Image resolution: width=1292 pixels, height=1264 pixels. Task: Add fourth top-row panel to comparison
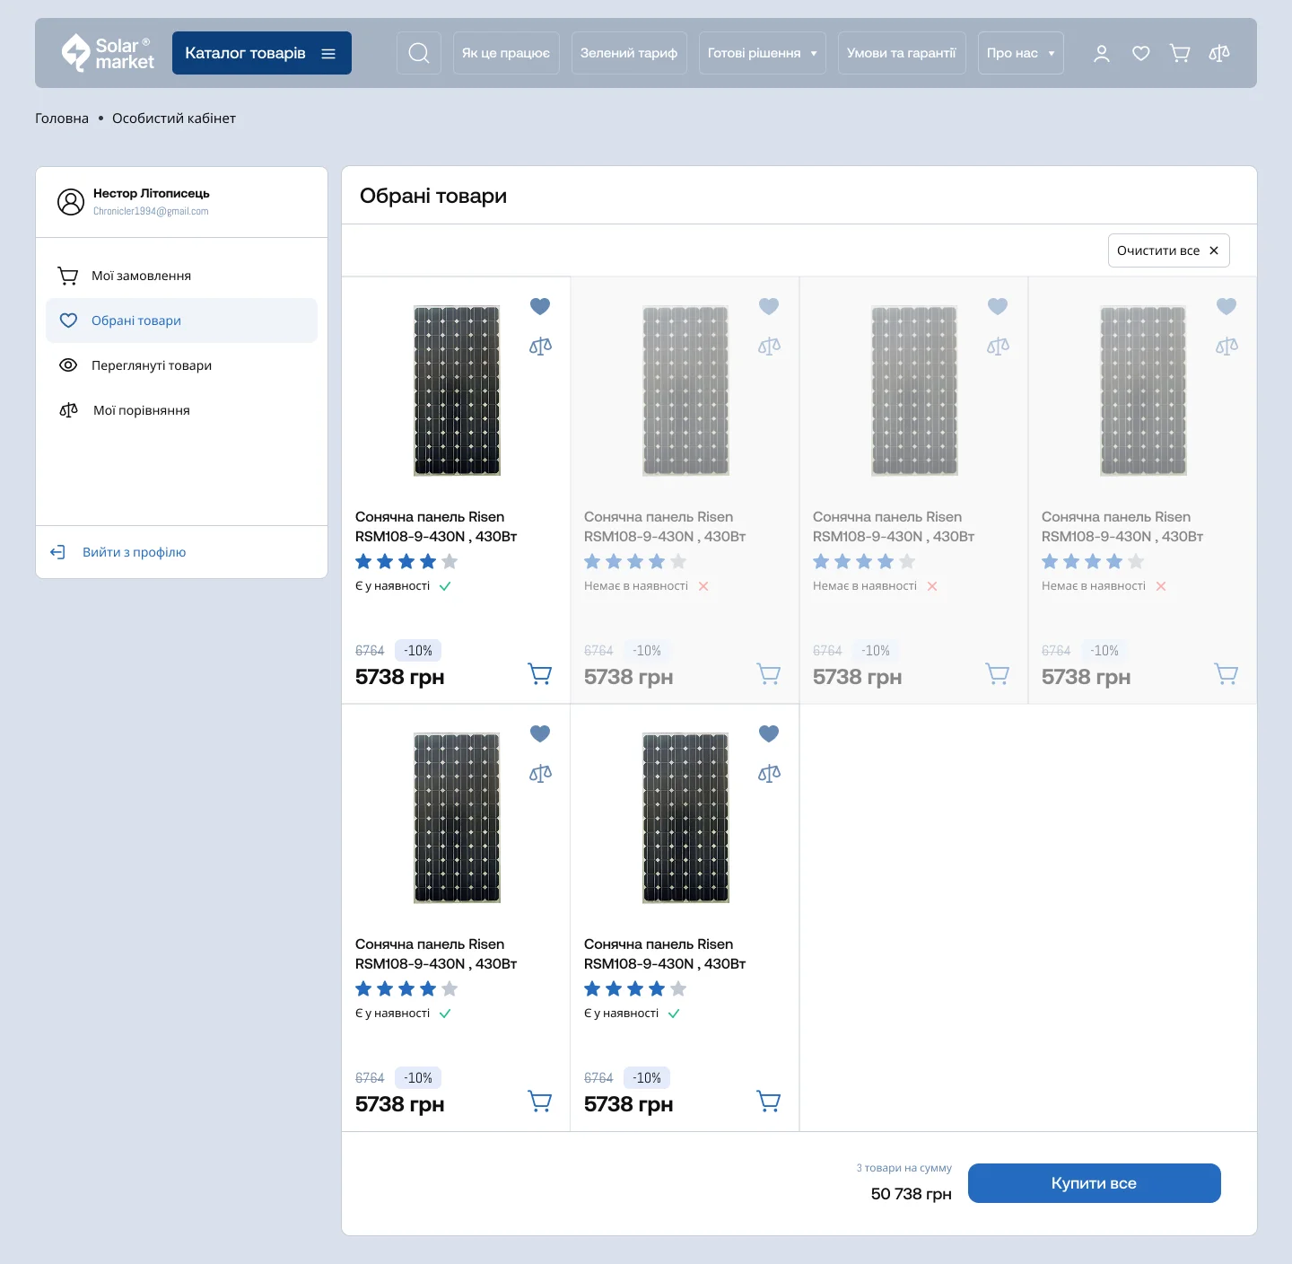tap(1227, 346)
